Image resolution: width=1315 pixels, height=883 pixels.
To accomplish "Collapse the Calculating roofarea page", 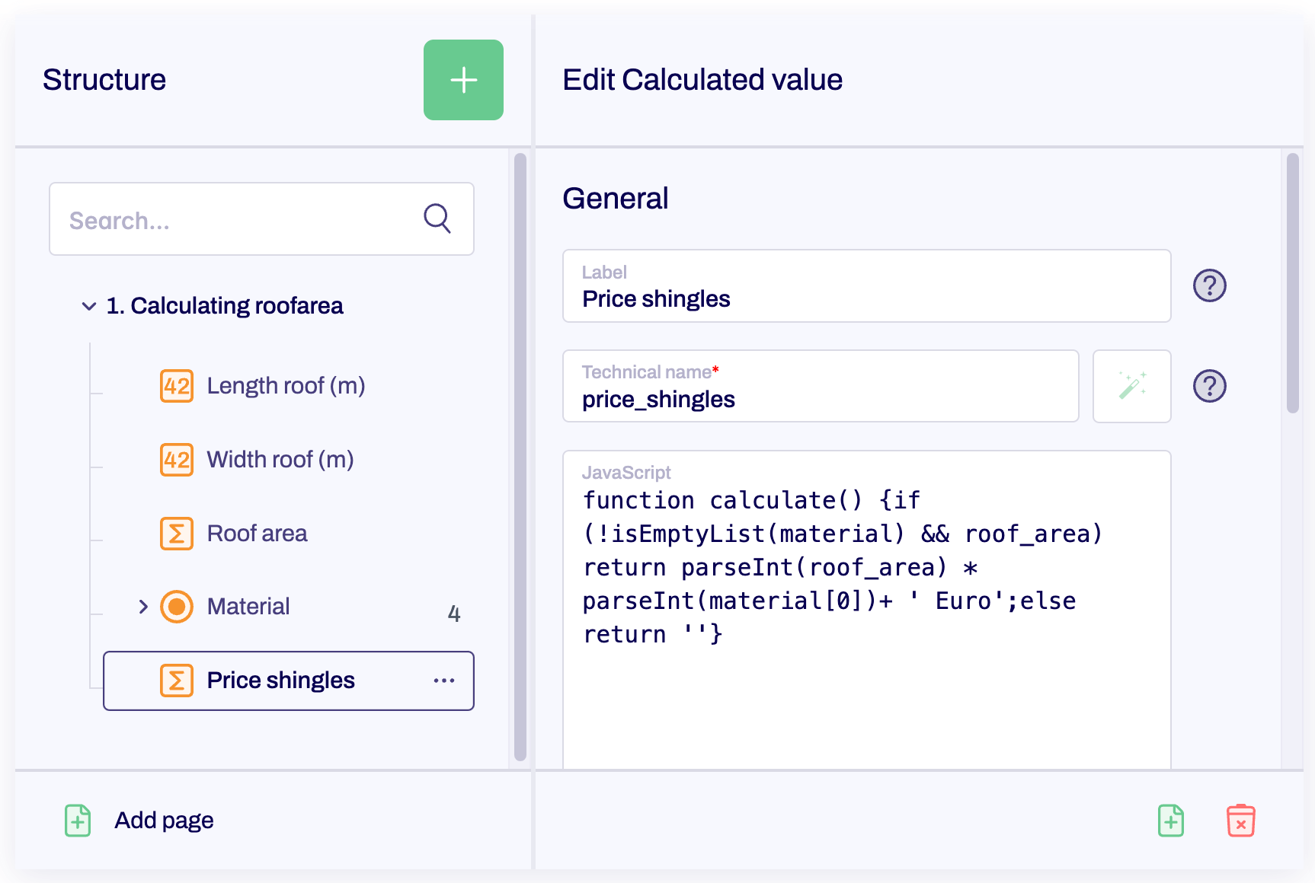I will click(89, 306).
